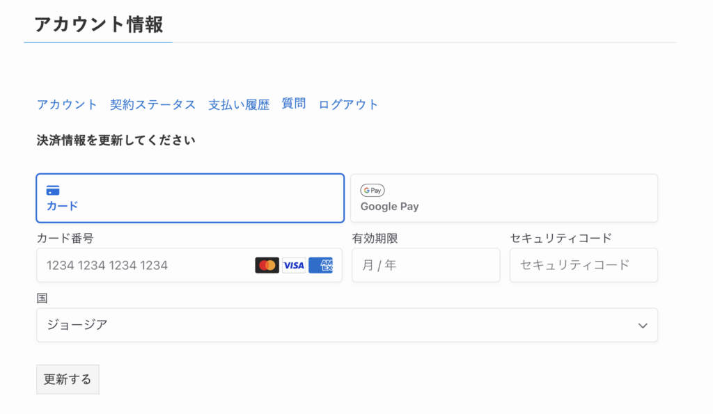Click the 質問 link

point(294,104)
